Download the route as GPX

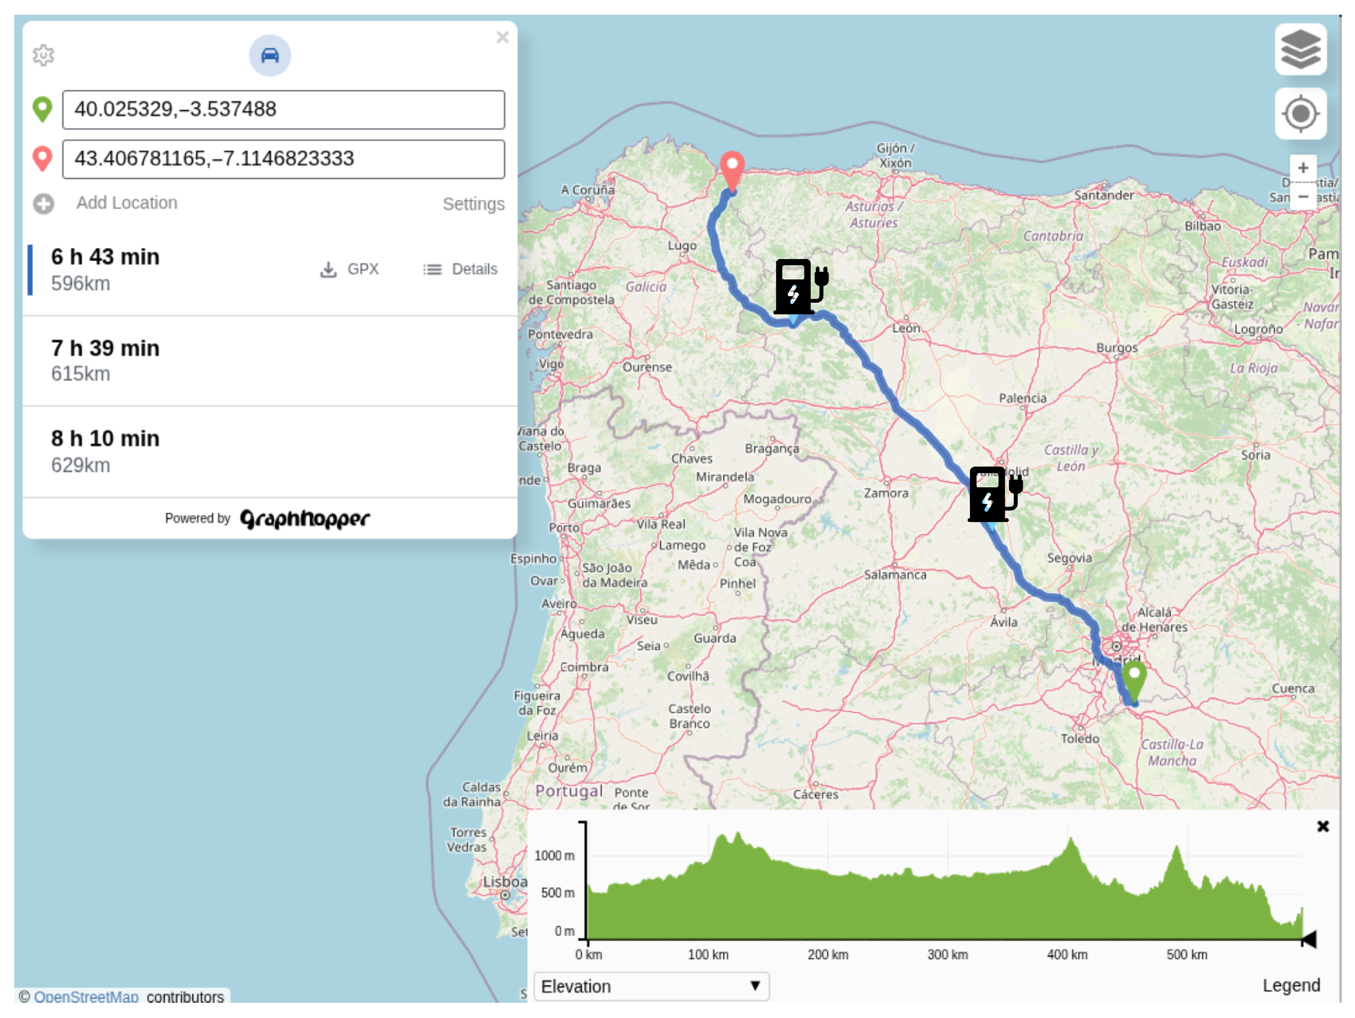point(350,269)
